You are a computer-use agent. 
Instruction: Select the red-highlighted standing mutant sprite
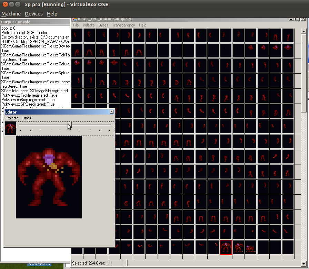pyautogui.click(x=226, y=248)
